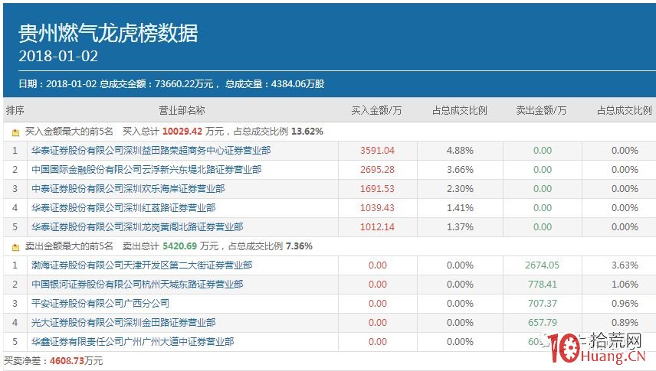Select the sell amount 707.37
Image resolution: width=656 pixels, height=371 pixels.
543,304
